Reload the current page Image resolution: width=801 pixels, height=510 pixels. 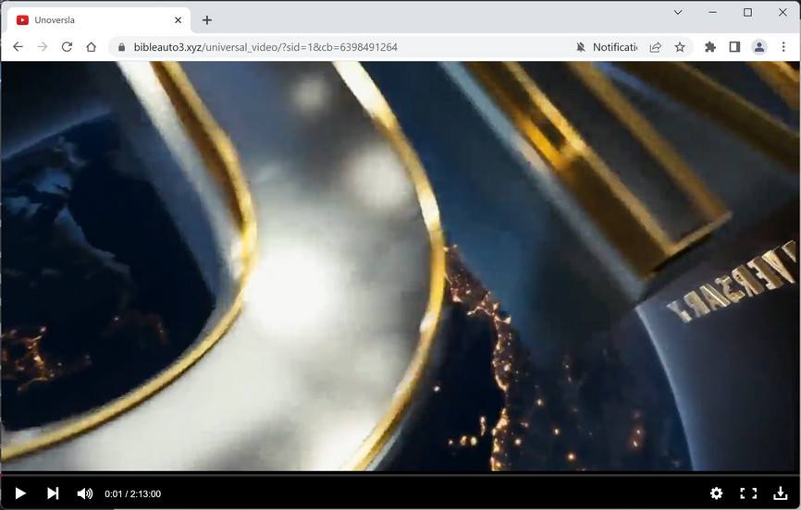pos(67,47)
